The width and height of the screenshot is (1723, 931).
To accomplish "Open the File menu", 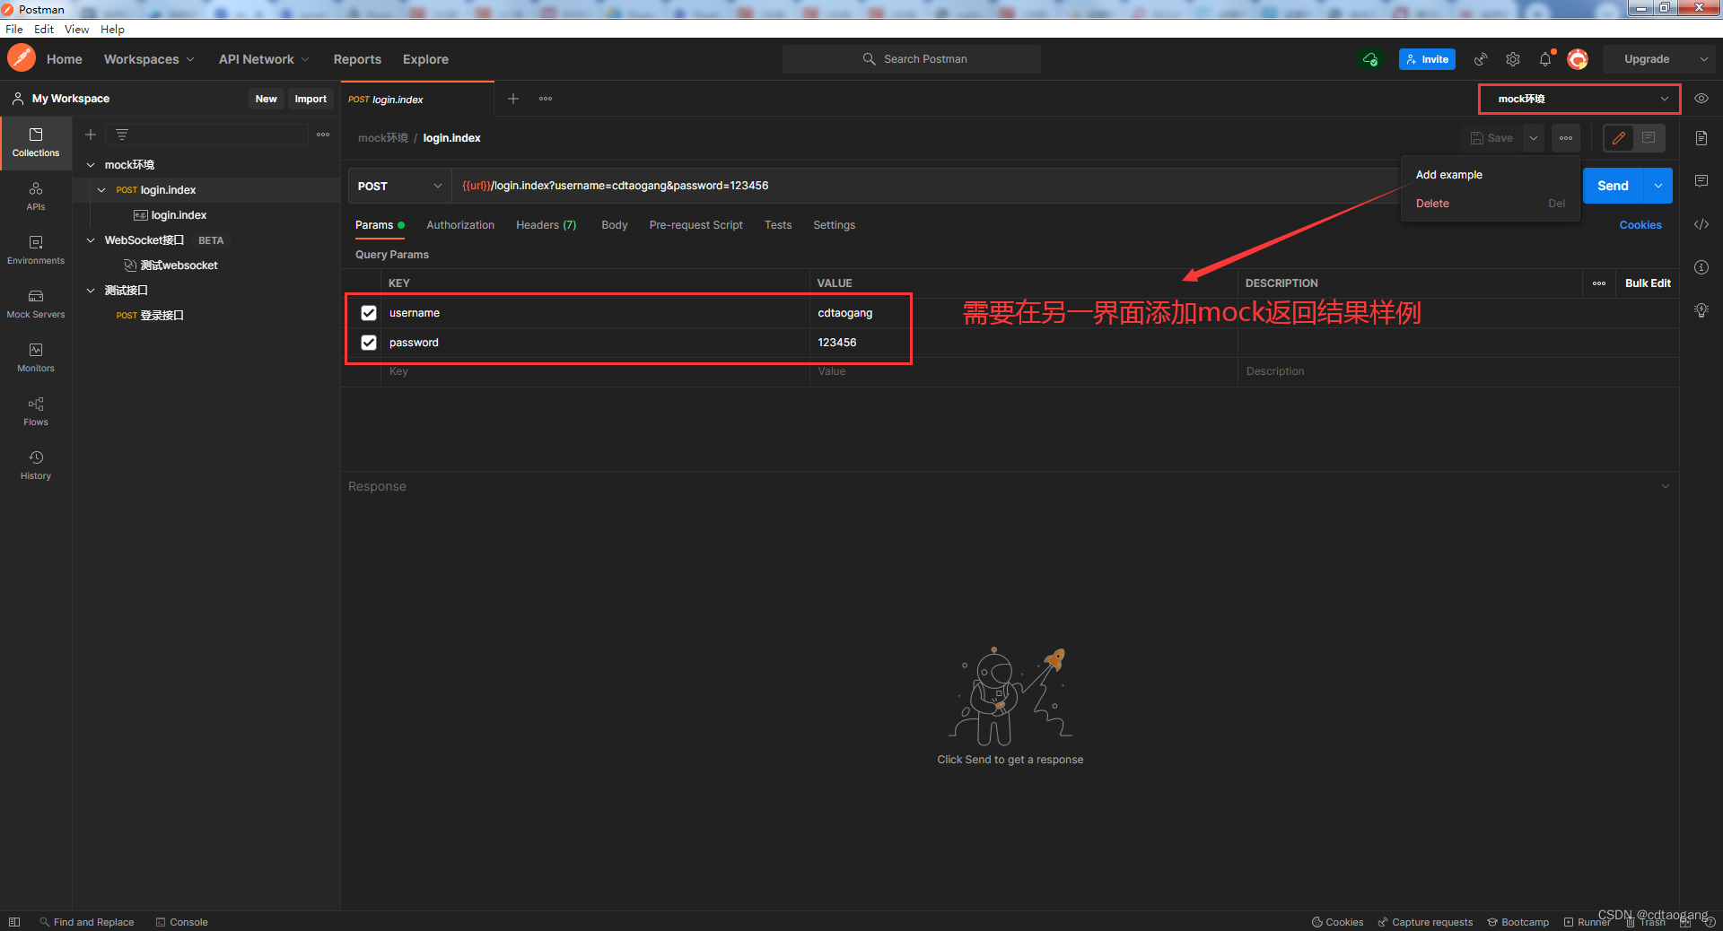I will [14, 30].
